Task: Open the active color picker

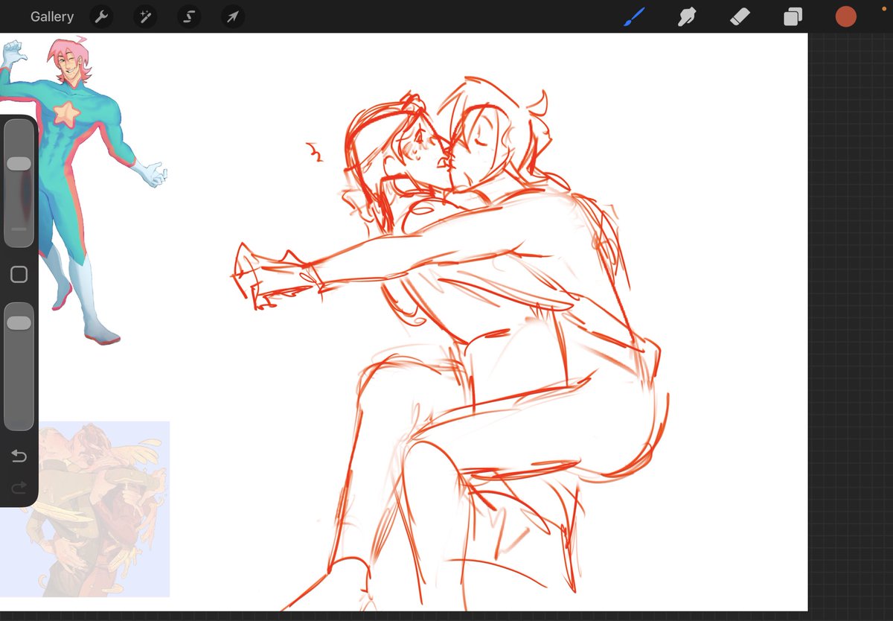Action: pyautogui.click(x=845, y=16)
